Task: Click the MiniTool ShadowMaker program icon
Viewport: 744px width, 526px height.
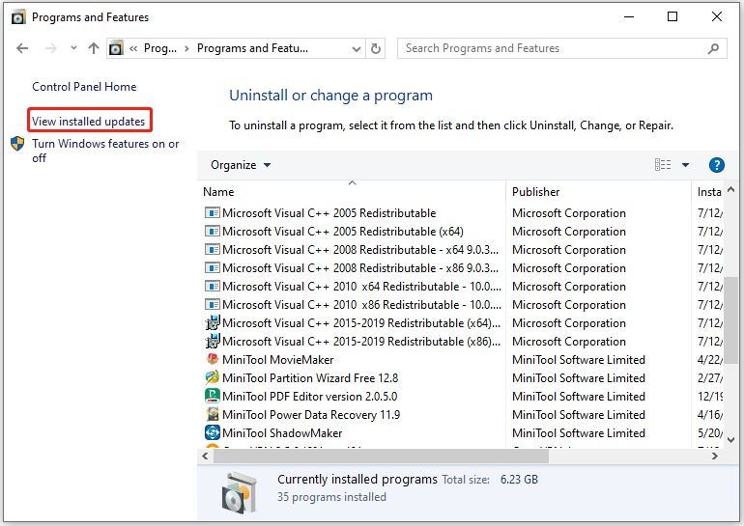Action: (x=213, y=433)
